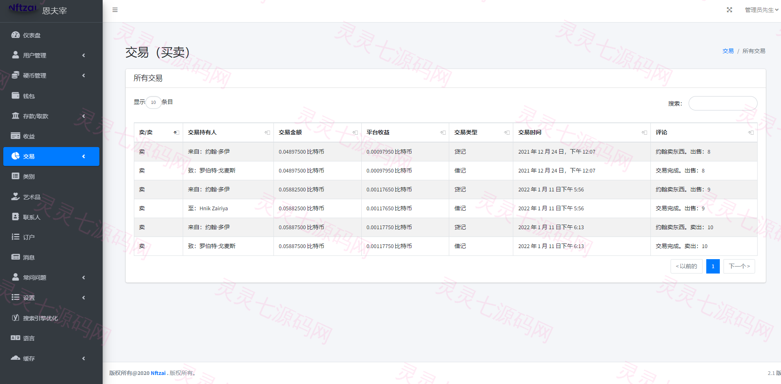The image size is (781, 384).
Task: Open the 管理员先生 account dropdown
Action: 762,10
